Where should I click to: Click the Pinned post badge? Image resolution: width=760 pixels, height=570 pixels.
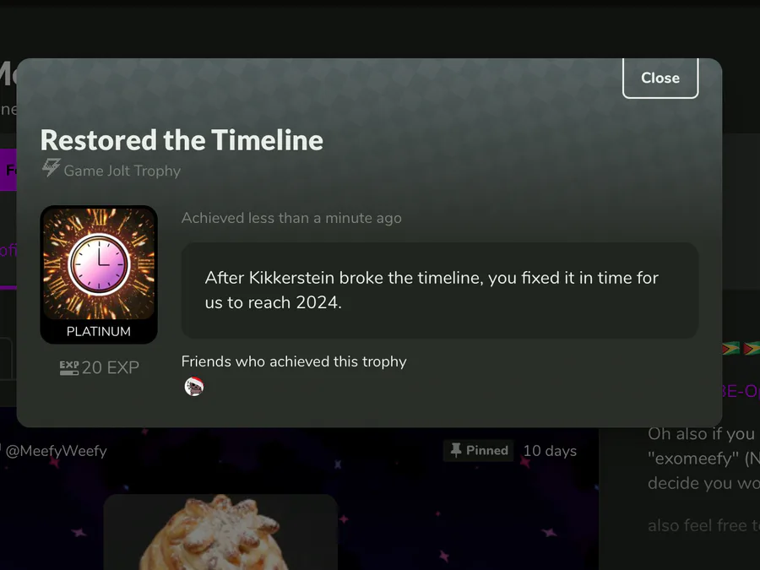[479, 450]
